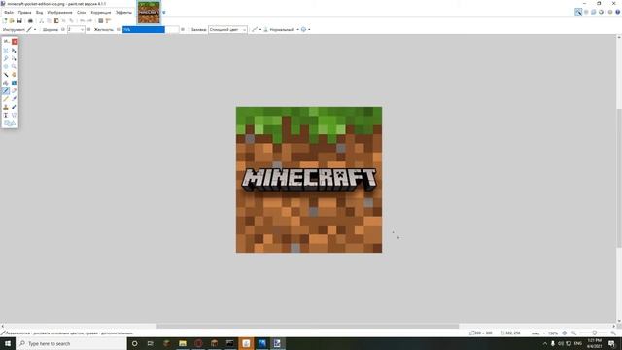Increase brush width with plus button
Image resolution: width=622 pixels, height=350 pixels.
[88, 30]
